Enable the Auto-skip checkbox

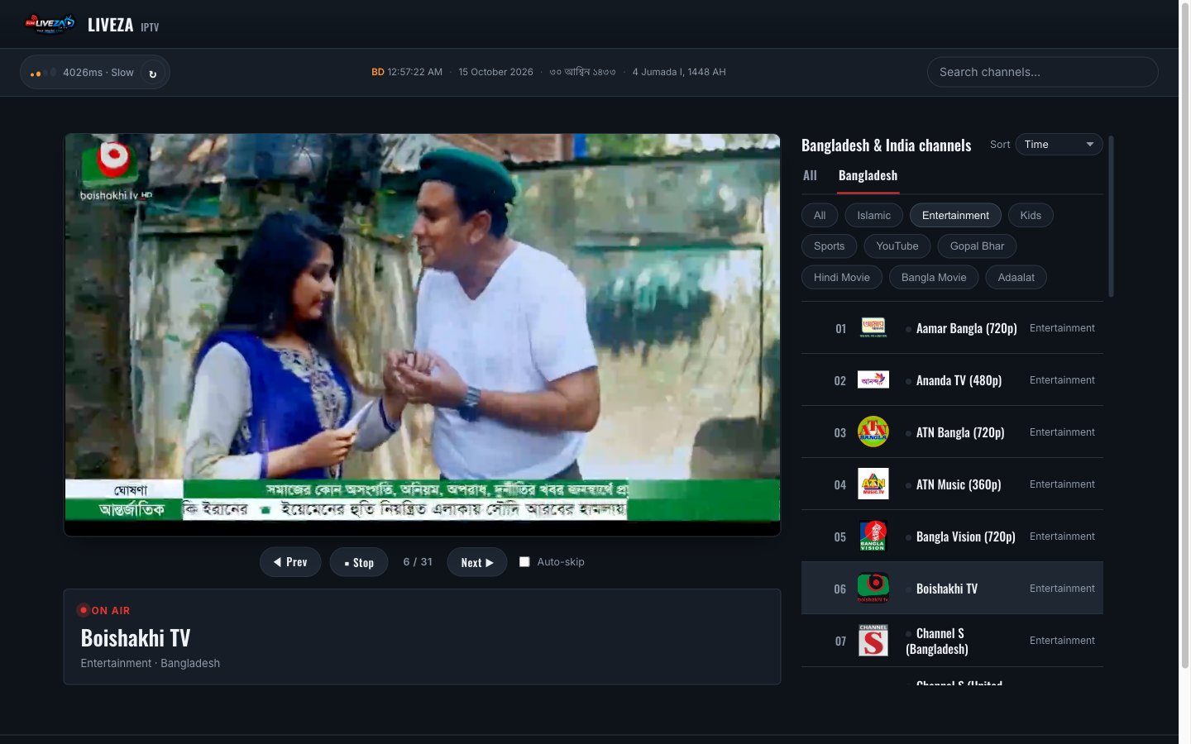(x=524, y=562)
